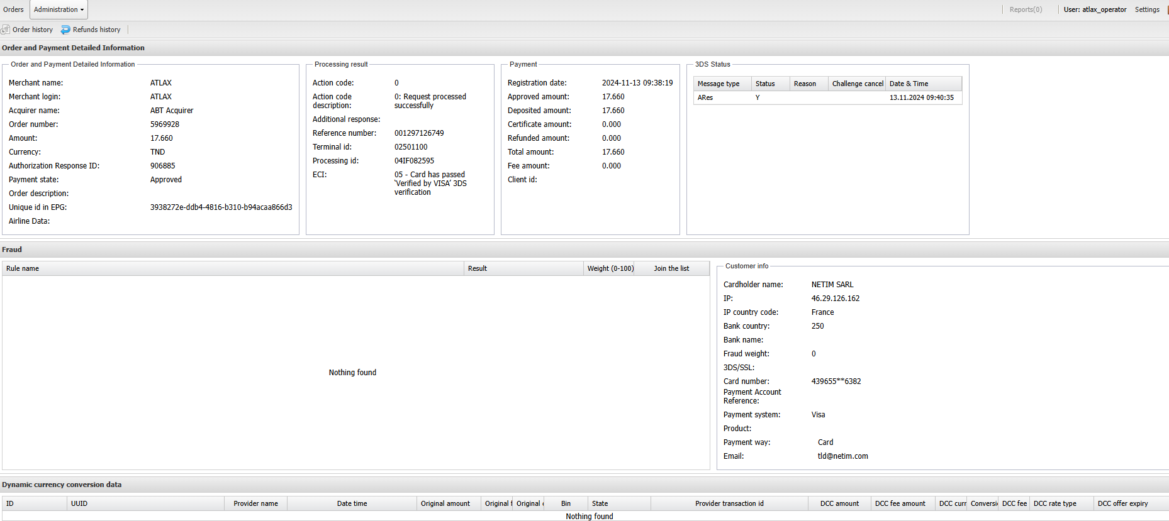Click the Order history icon
The image size is (1169, 521).
pyautogui.click(x=6, y=30)
